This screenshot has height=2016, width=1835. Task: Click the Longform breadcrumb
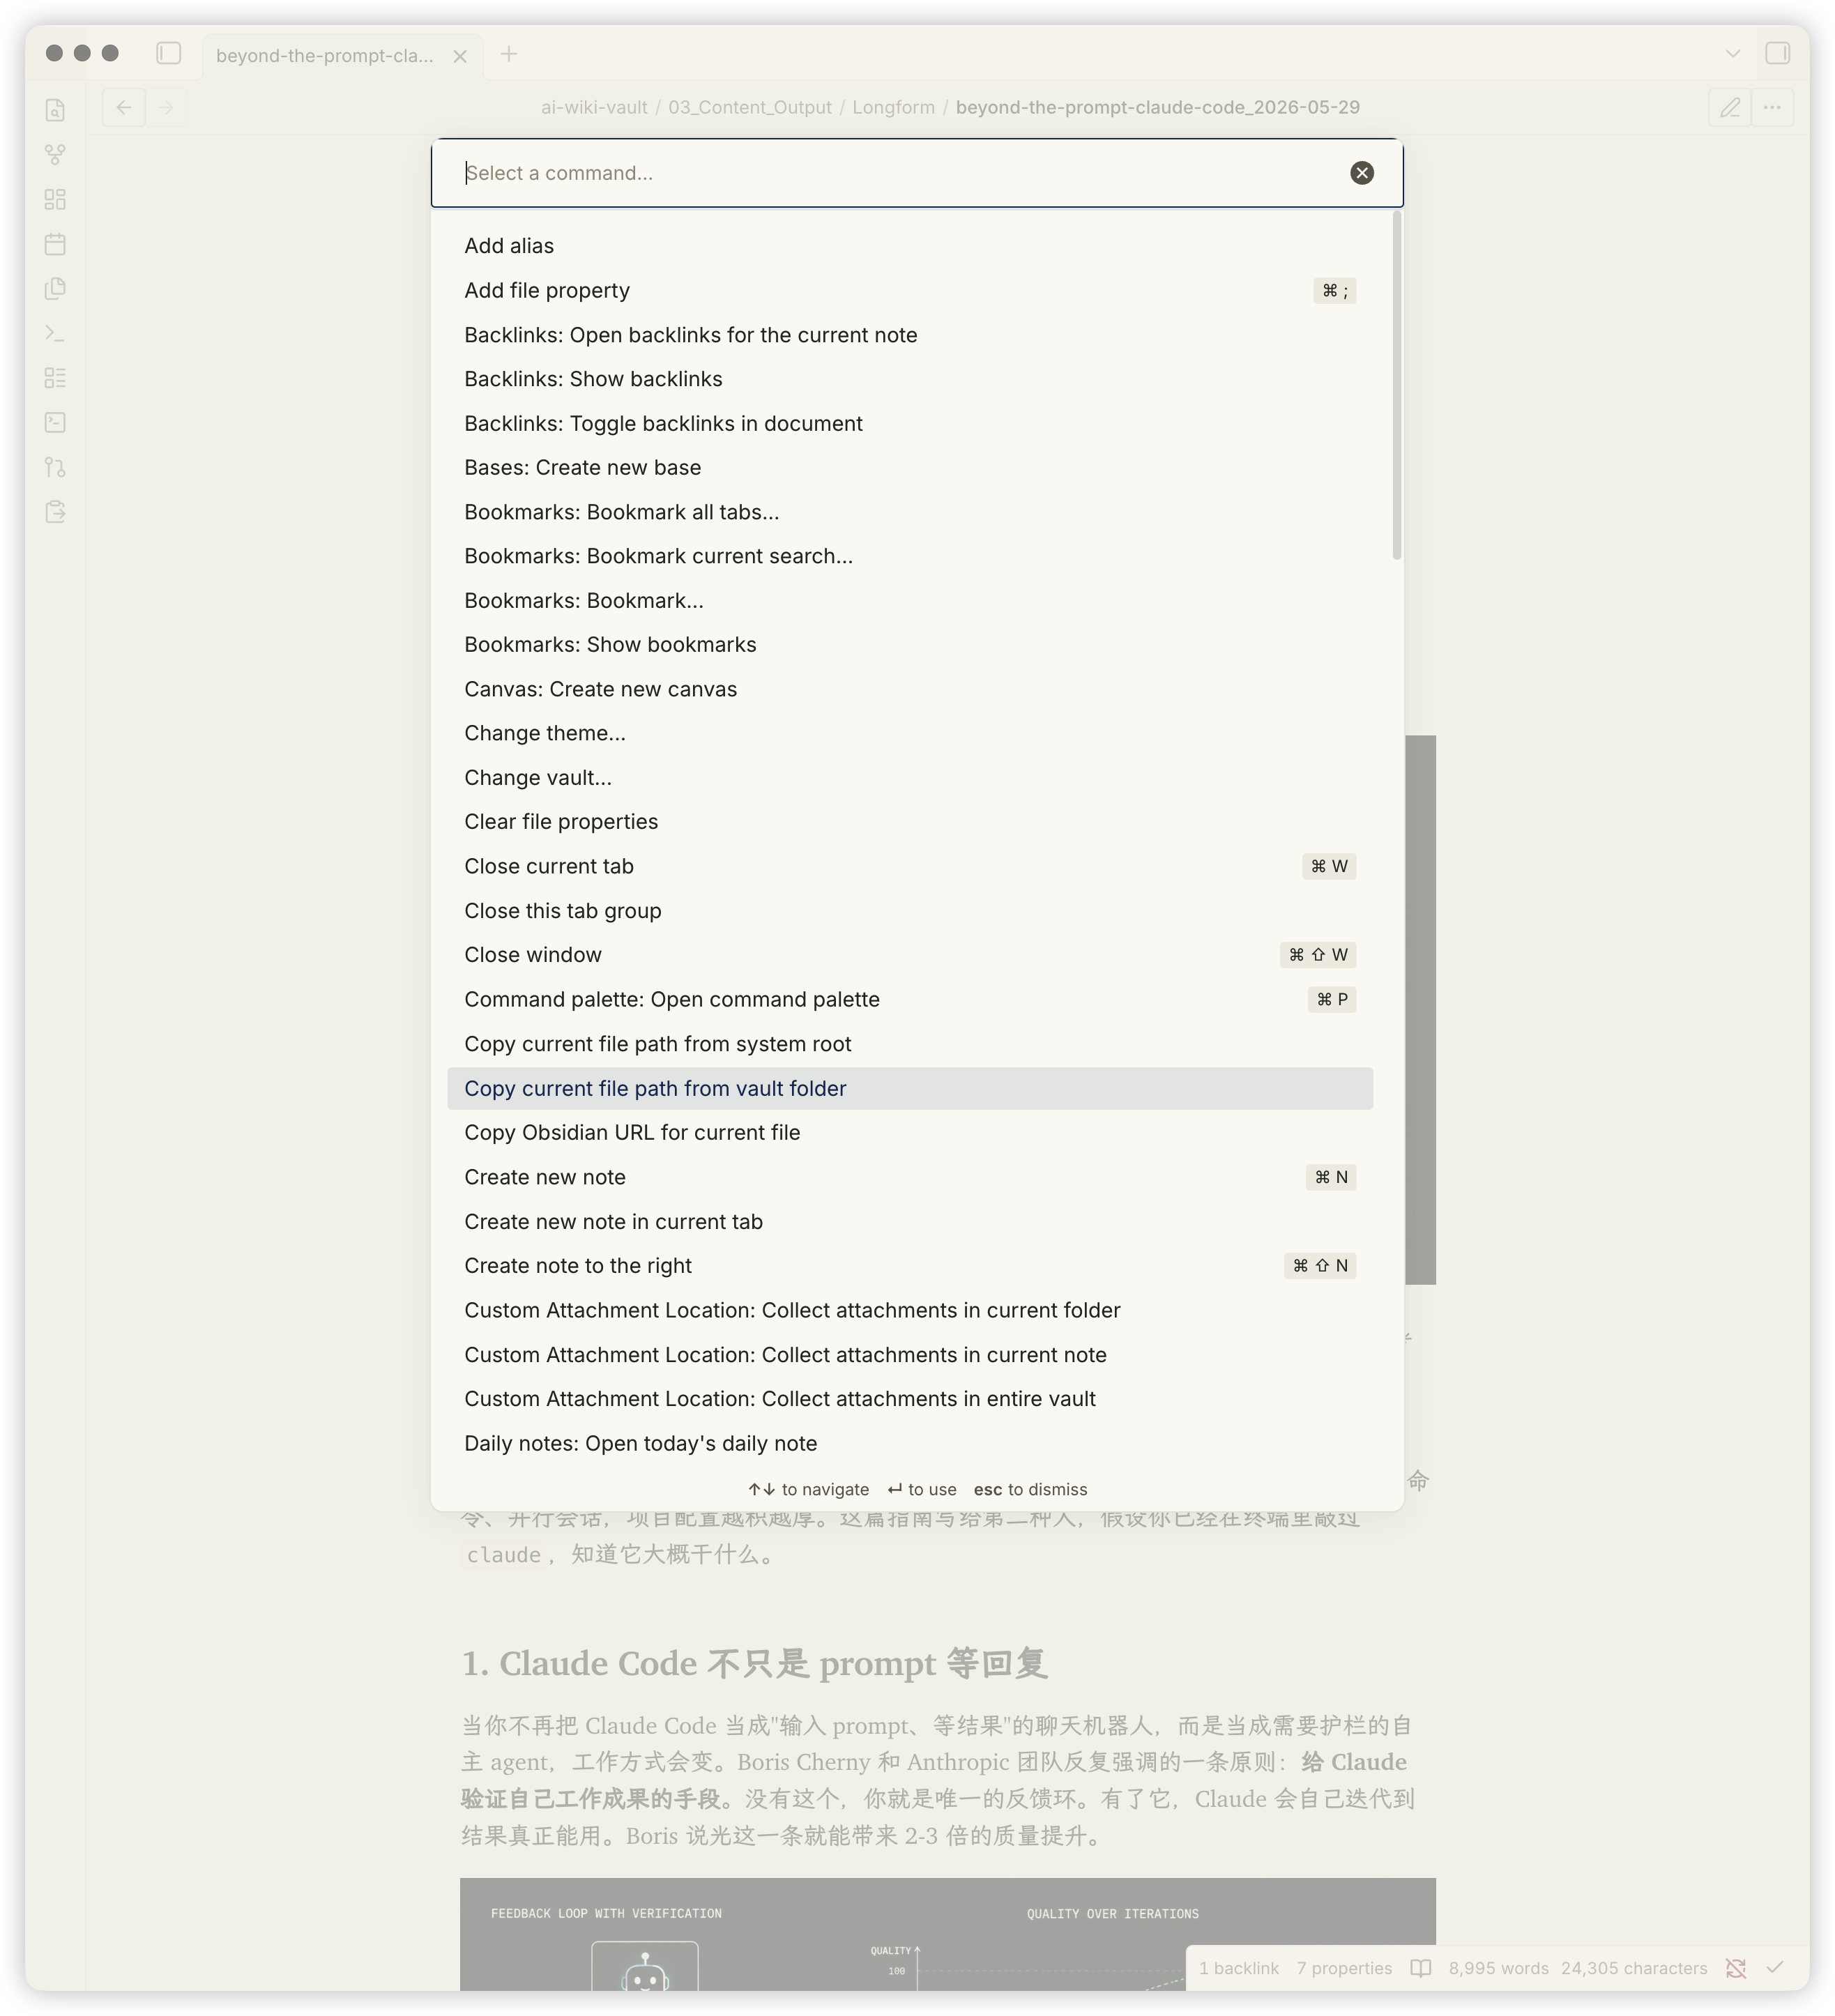click(x=893, y=107)
